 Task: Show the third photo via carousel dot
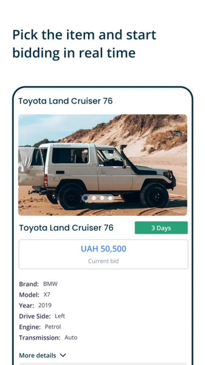click(x=102, y=198)
